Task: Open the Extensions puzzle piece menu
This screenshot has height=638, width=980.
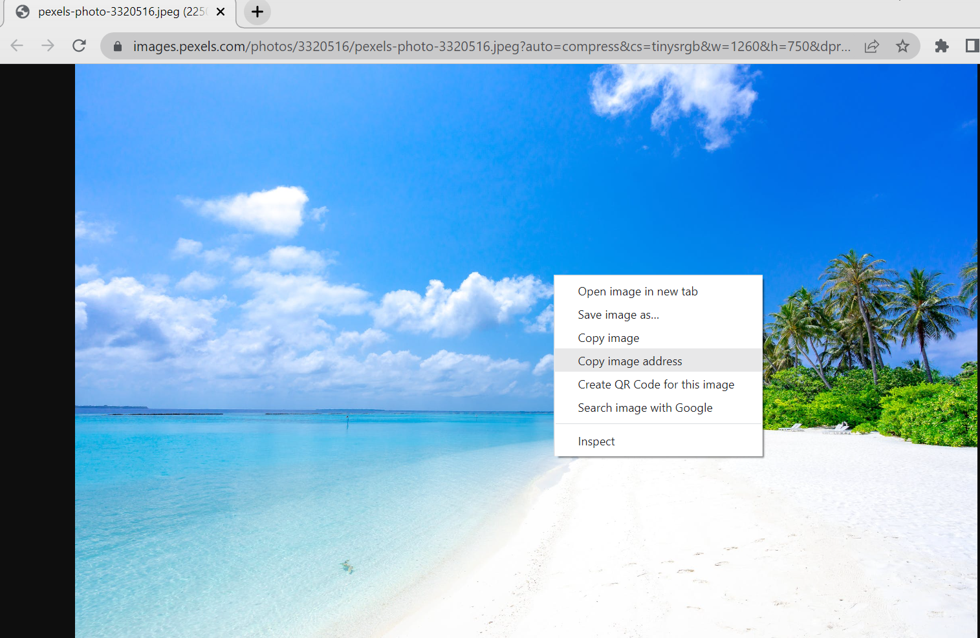Action: (942, 46)
